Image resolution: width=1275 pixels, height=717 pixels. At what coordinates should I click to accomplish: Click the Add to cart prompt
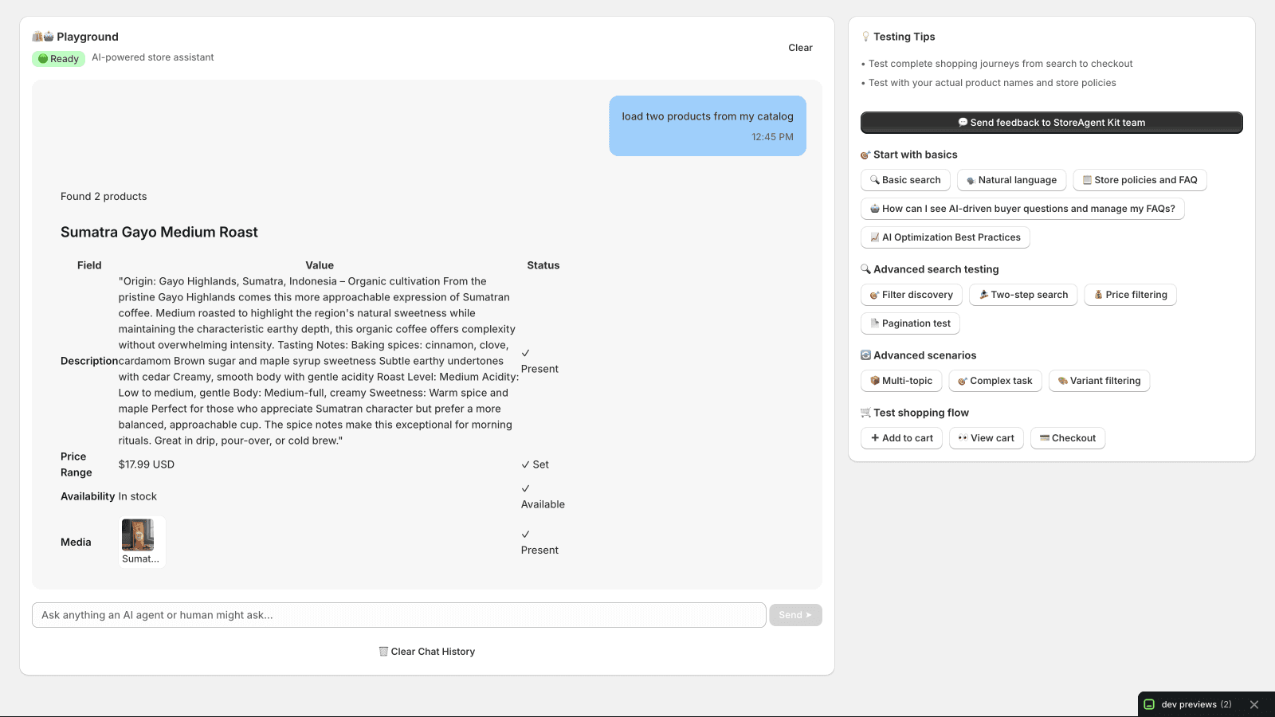(x=901, y=438)
